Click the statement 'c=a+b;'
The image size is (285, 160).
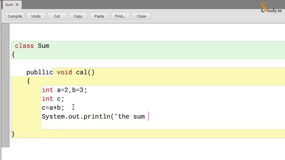[x=53, y=108]
